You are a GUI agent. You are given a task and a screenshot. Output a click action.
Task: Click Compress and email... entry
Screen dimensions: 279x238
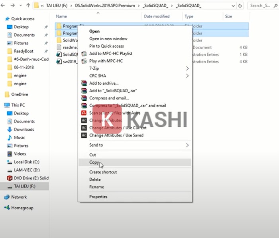109,98
